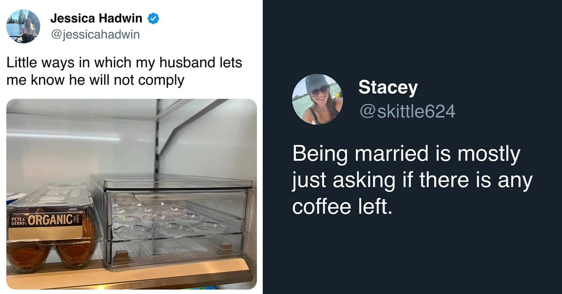Open the fridge photo in Jessica's tweet
Viewport: 562px width, 294px height.
(131, 140)
